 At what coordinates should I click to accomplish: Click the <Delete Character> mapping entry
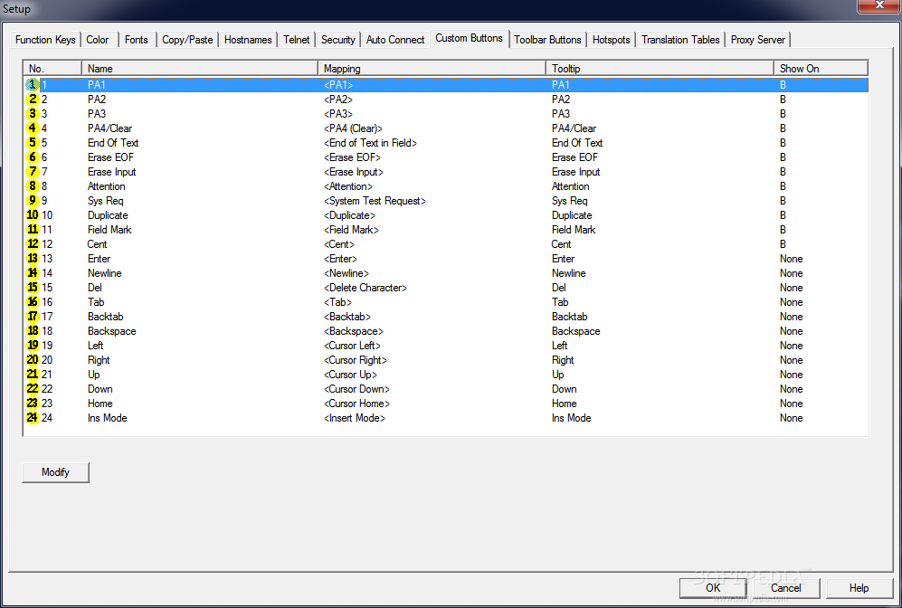click(366, 288)
